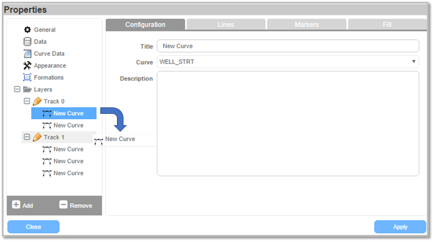Click the Curve Data icon
Viewport: 434px width, 242px height.
click(x=27, y=53)
